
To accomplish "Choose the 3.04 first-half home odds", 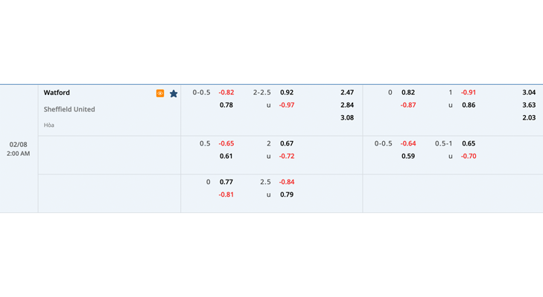I will click(529, 93).
